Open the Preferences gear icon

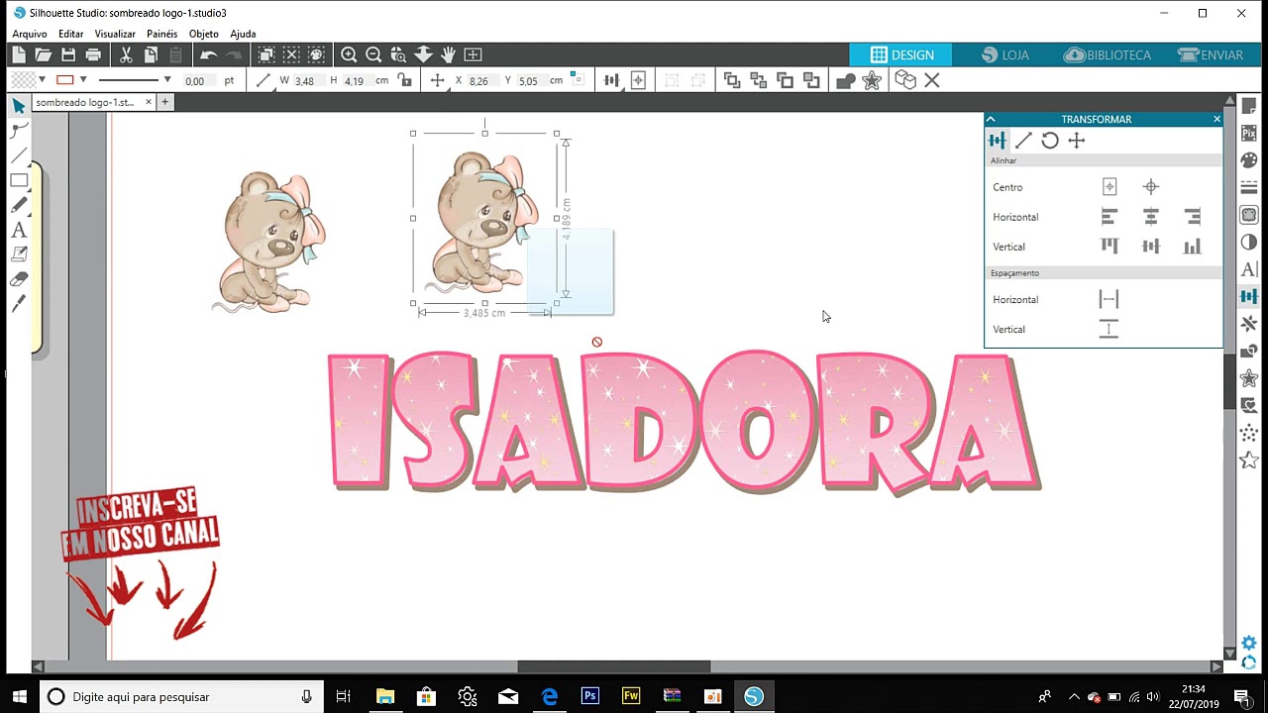tap(1249, 644)
